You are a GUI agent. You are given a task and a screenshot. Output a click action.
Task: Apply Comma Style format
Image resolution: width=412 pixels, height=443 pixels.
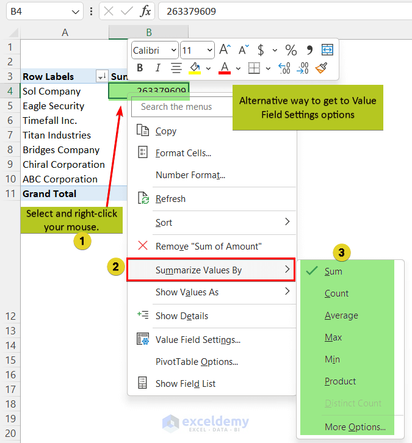pyautogui.click(x=309, y=50)
